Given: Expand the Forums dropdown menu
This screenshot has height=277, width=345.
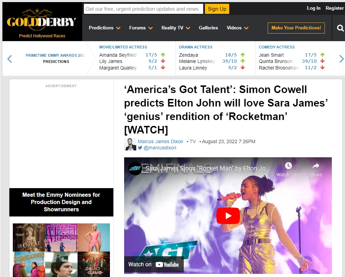Looking at the screenshot, I should (x=141, y=28).
